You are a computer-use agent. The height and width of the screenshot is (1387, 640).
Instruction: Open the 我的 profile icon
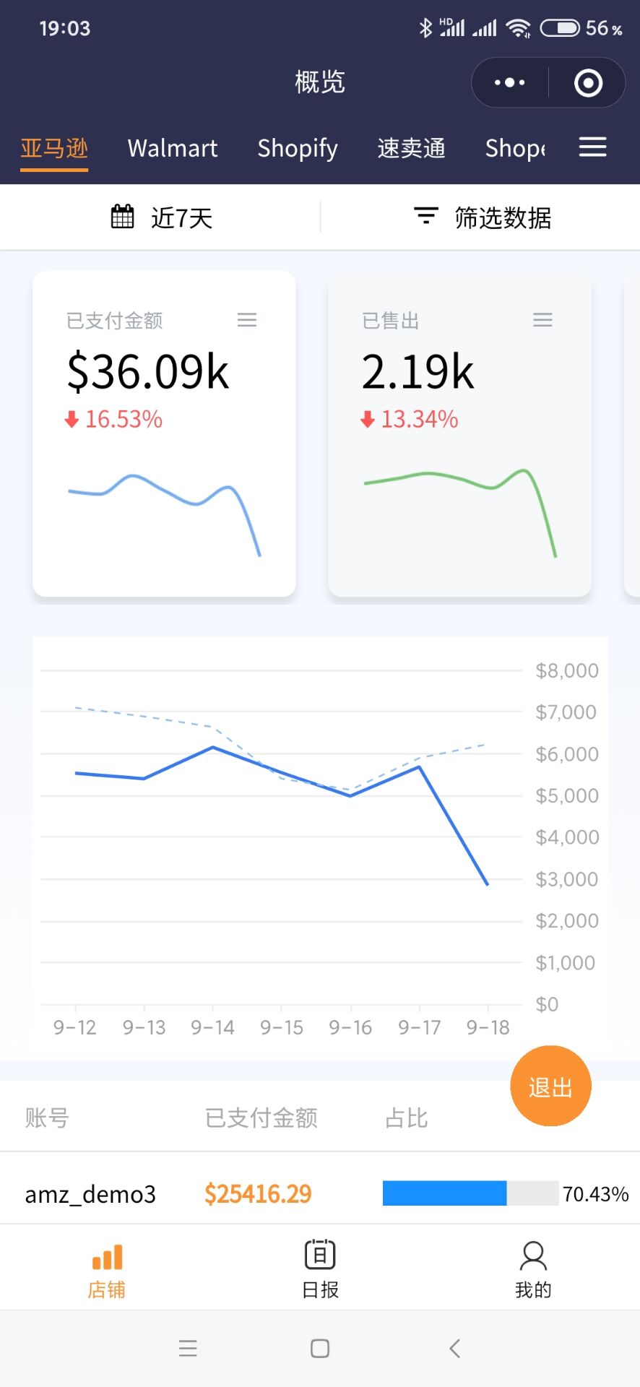[x=533, y=1256]
